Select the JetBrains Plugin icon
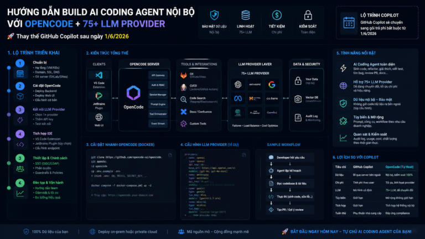Image resolution: width=425 pixels, height=239 pixels. (x=99, y=96)
